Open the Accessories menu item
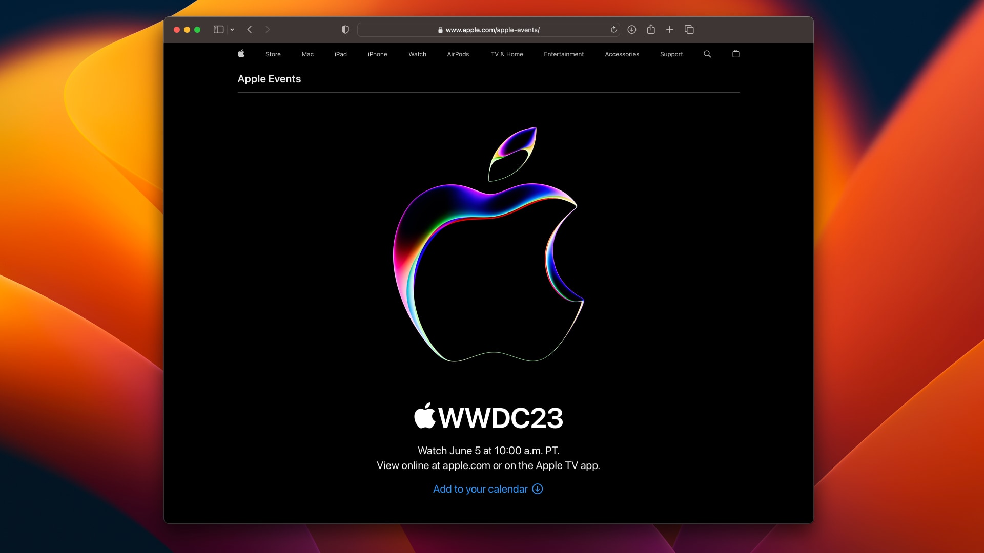The width and height of the screenshot is (984, 553). pos(622,54)
